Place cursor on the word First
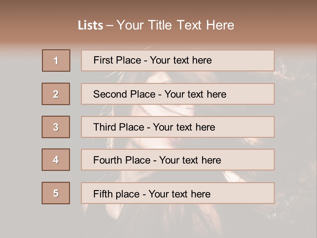The image size is (317, 238). 103,60
